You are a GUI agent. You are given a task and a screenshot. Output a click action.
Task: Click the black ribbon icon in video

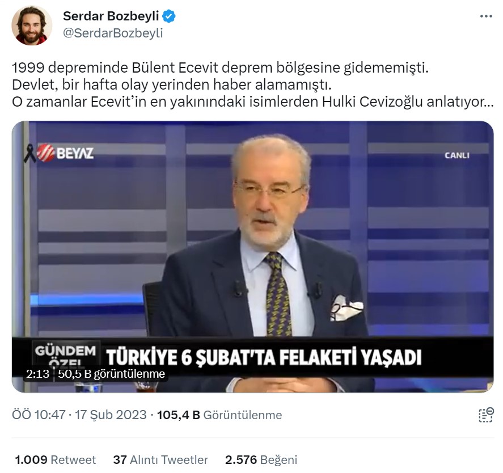[x=29, y=153]
